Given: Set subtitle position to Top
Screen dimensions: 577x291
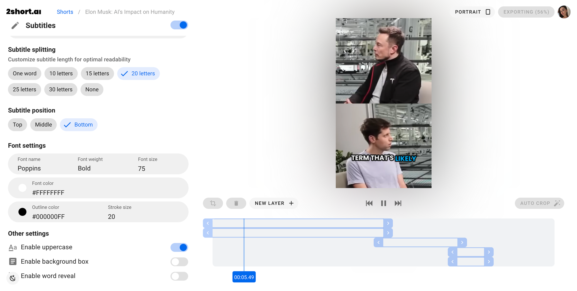Looking at the screenshot, I should 17,125.
